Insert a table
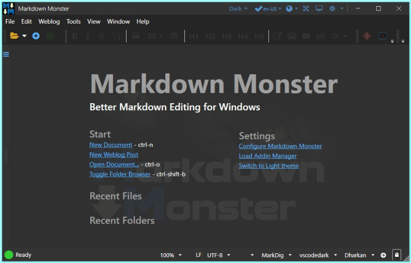This screenshot has width=411, height=263. 174,36
